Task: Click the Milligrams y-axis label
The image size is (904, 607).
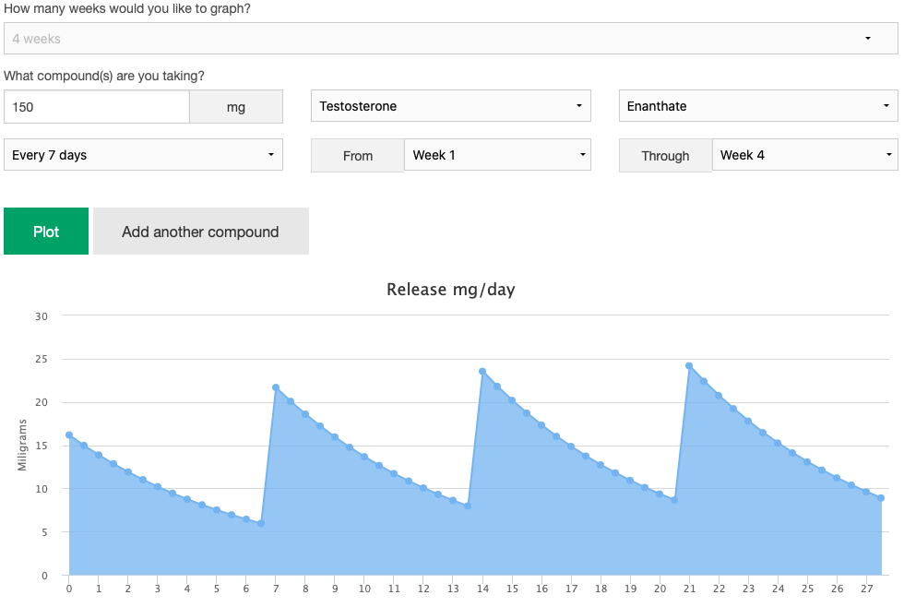Action: click(22, 445)
